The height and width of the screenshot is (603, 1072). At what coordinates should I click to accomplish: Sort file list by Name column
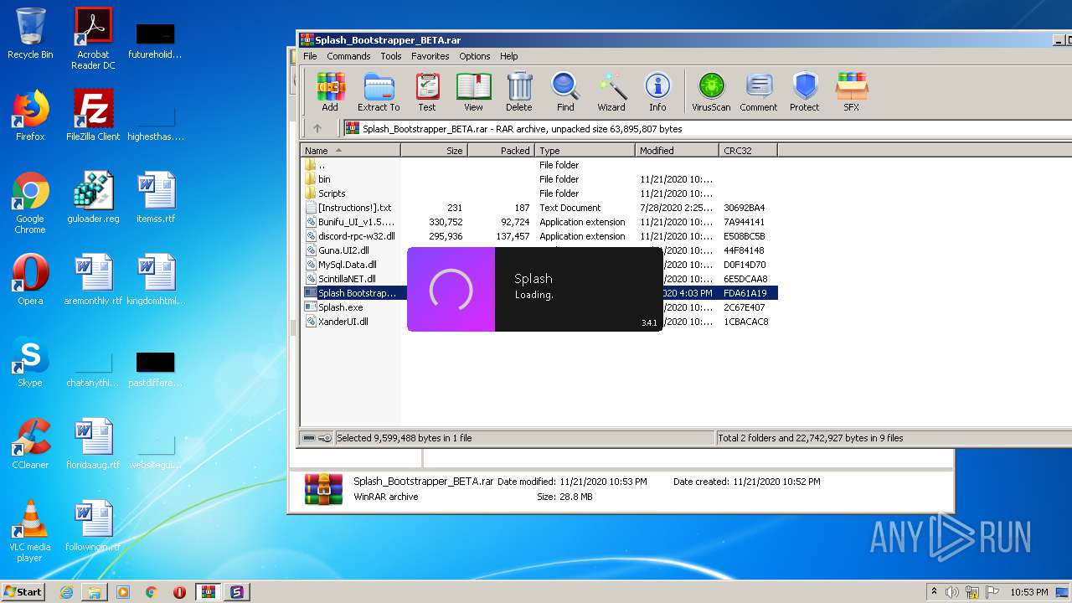pyautogui.click(x=351, y=151)
